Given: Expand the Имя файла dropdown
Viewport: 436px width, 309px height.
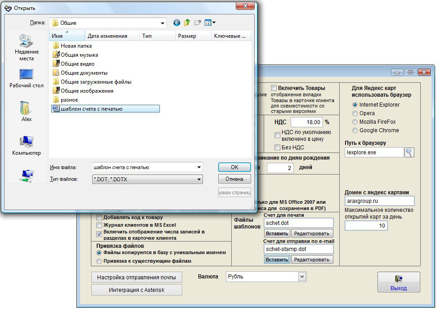Looking at the screenshot, I should [199, 167].
